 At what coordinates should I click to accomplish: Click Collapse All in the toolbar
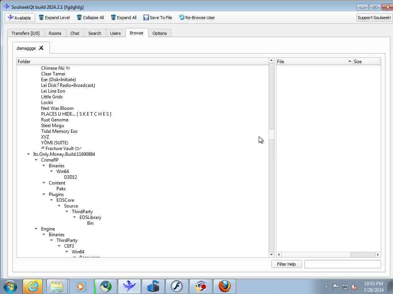tap(90, 18)
